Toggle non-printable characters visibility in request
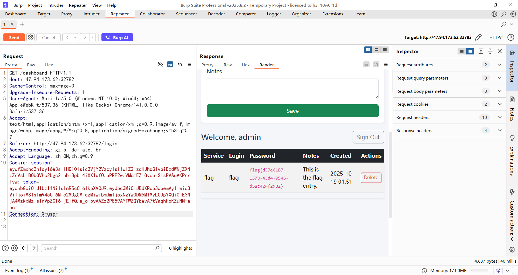Viewport: 518px width, 275px height. (180, 64)
